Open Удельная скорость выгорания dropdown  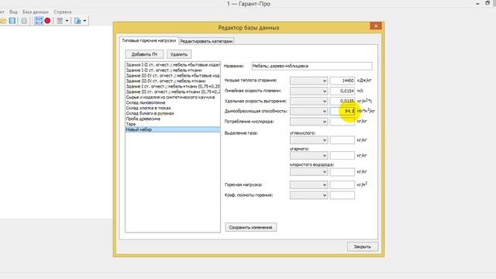click(308, 102)
